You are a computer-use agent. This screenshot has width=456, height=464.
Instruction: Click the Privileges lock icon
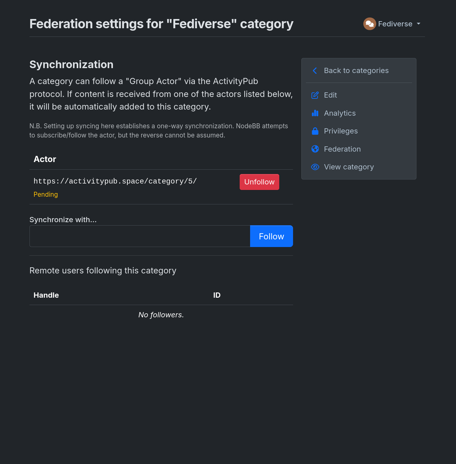(315, 131)
